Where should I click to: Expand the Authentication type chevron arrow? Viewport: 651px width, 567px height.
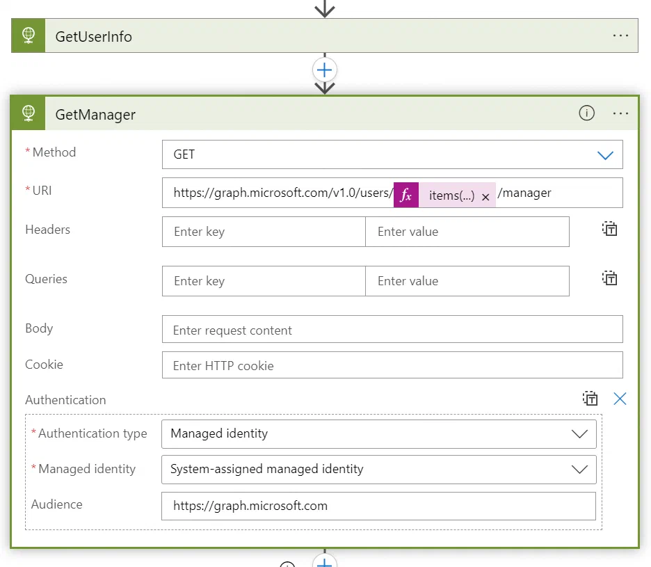(x=579, y=434)
